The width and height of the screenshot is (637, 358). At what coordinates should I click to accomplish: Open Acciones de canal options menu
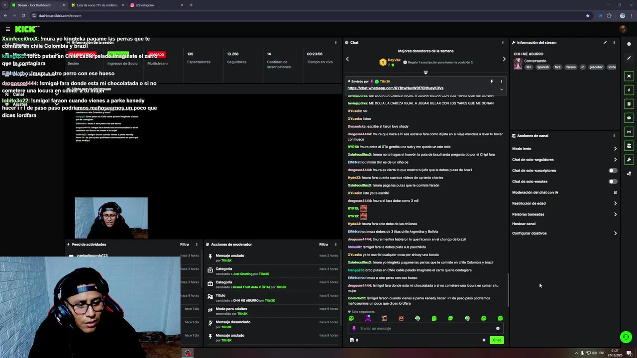coord(614,136)
